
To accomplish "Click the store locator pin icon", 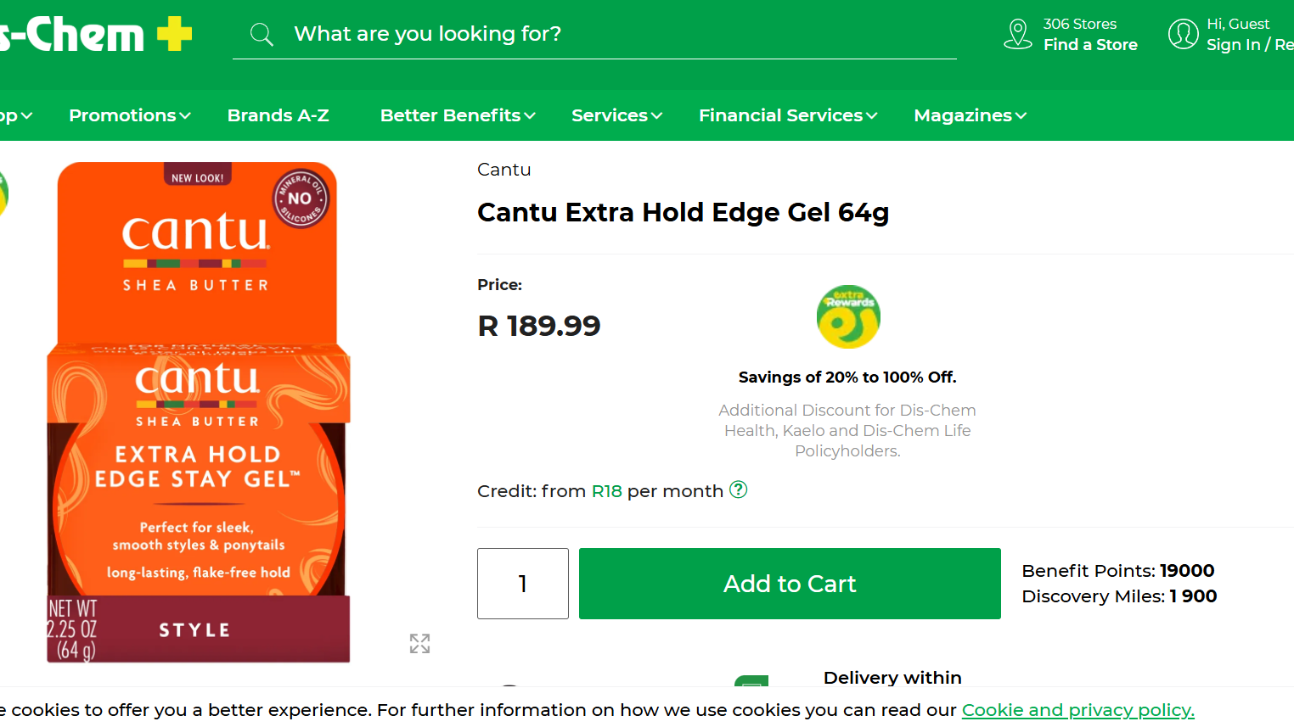I will coord(1017,34).
